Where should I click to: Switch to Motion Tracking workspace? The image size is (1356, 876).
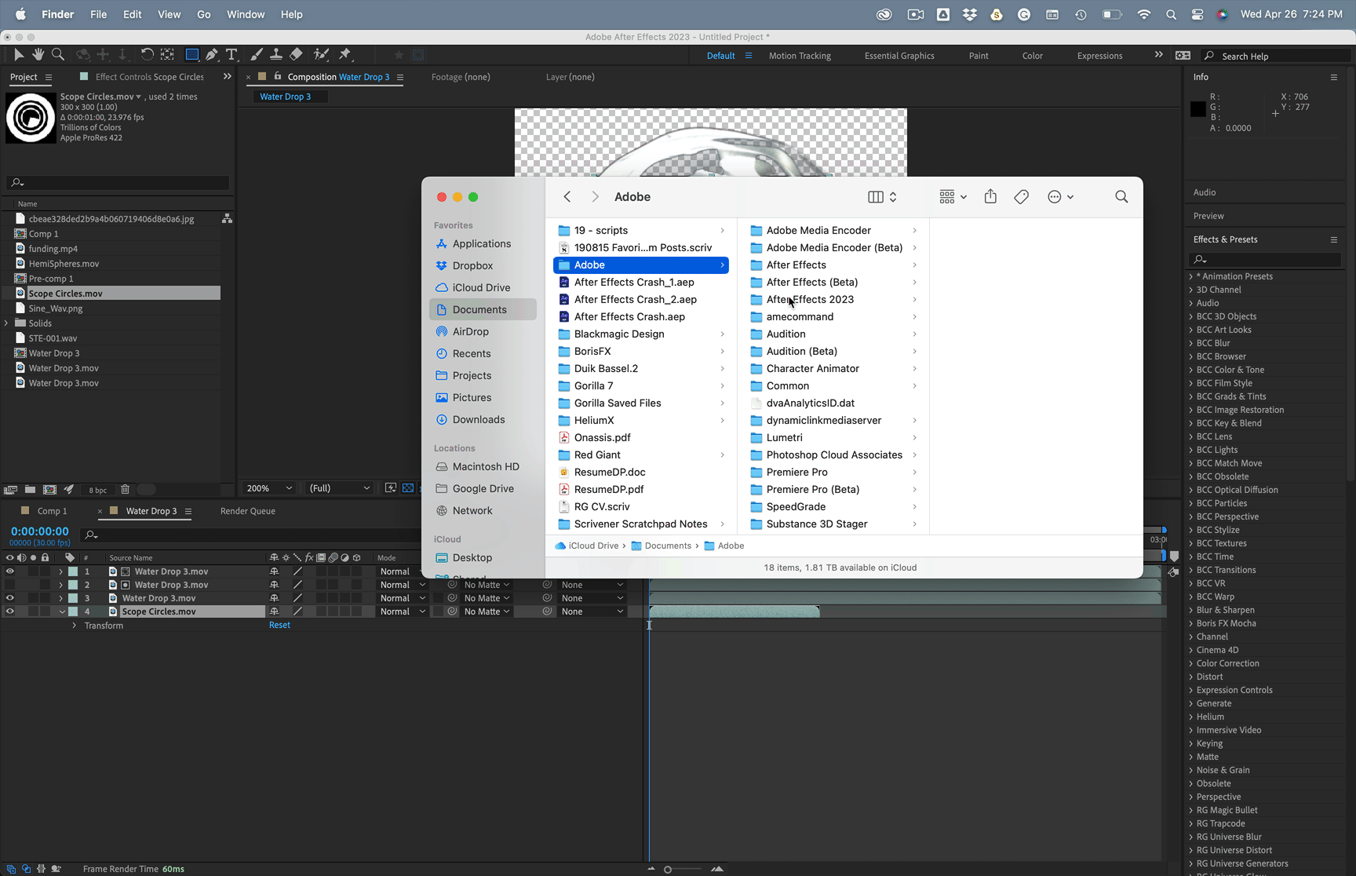(x=800, y=56)
